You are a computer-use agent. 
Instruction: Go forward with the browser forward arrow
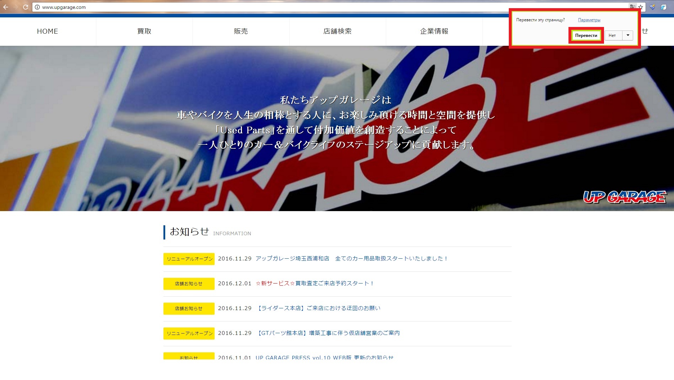coord(16,7)
